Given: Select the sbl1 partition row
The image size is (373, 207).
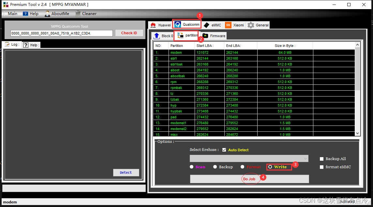Looking at the screenshot, I should pos(254,58).
